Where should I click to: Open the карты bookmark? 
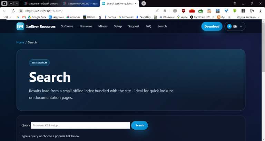click(x=182, y=17)
